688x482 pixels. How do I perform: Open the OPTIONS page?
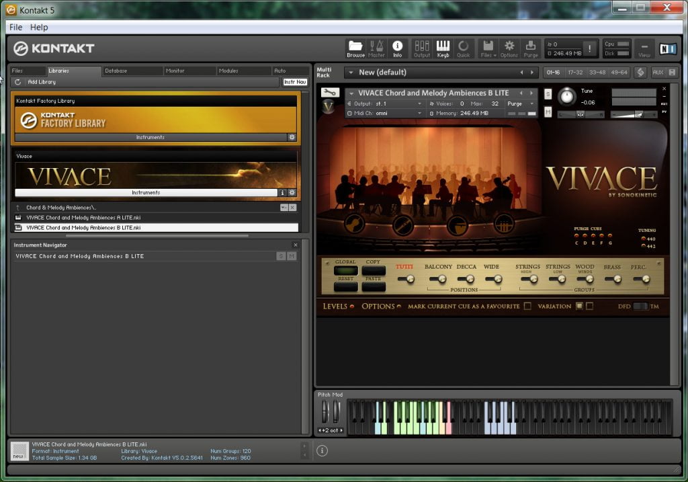[381, 307]
